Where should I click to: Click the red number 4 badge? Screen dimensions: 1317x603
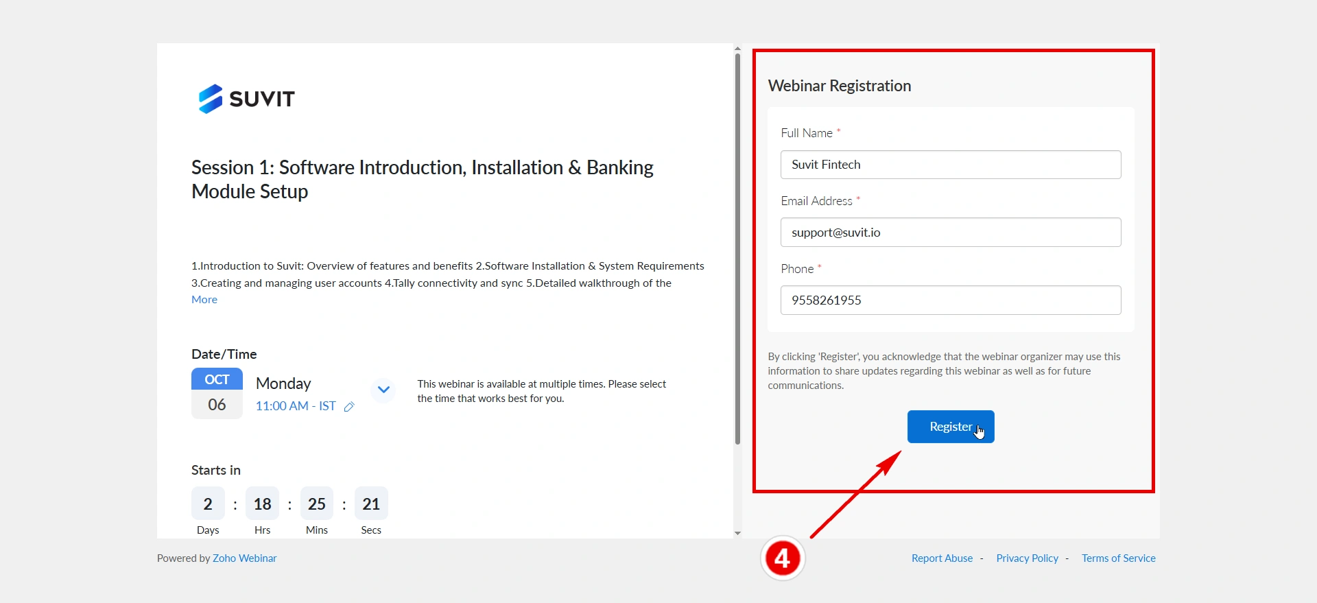(x=783, y=558)
